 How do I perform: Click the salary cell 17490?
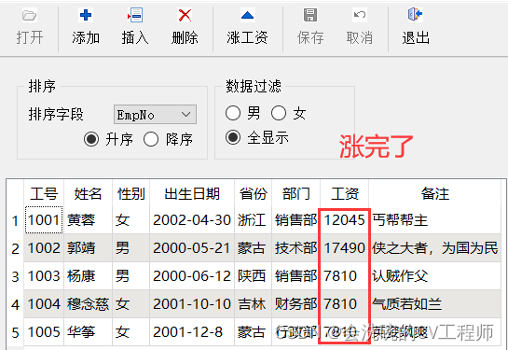coord(344,248)
